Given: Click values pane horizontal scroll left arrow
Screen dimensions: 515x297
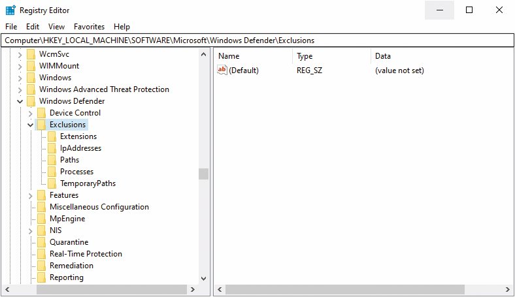Looking at the screenshot, I should pos(220,289).
